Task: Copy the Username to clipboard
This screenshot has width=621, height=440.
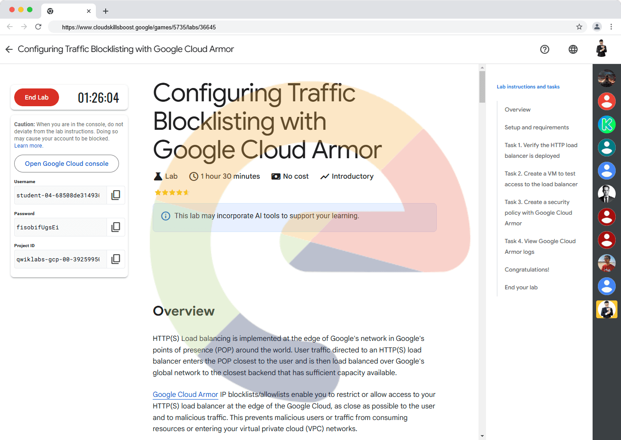Action: coord(115,195)
